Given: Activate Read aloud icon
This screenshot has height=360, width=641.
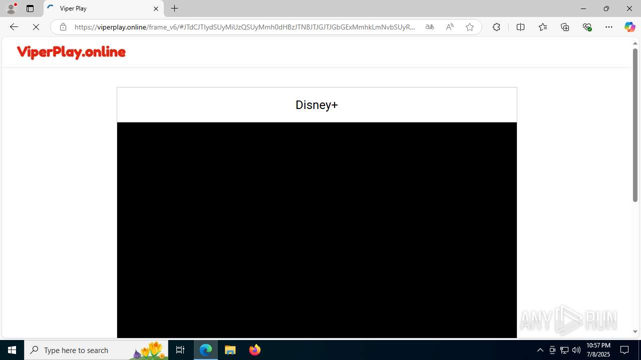Looking at the screenshot, I should coord(450,27).
